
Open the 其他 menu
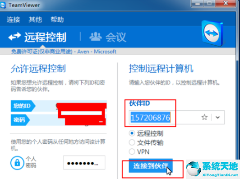[x=35, y=19]
